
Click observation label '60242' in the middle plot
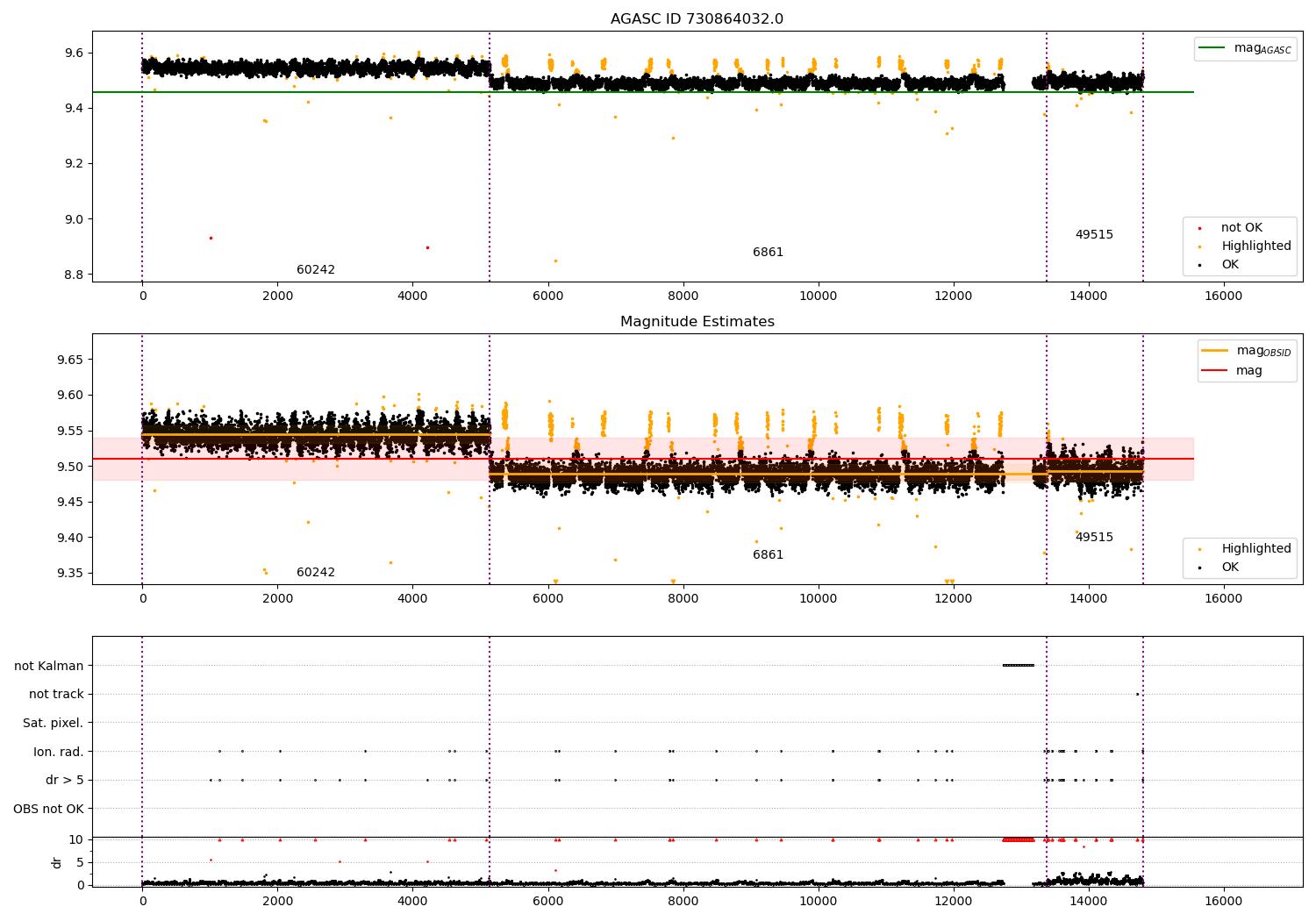click(x=316, y=573)
